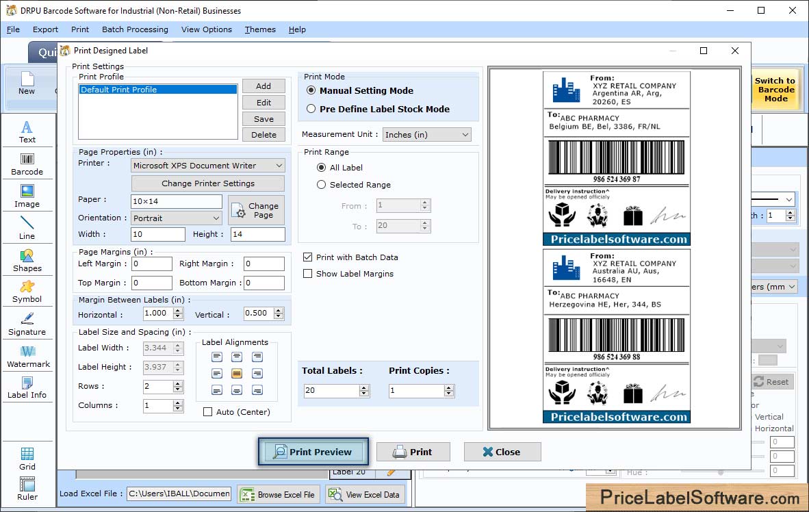Click Switch to Barcode Mode button
The image size is (809, 512).
[775, 89]
